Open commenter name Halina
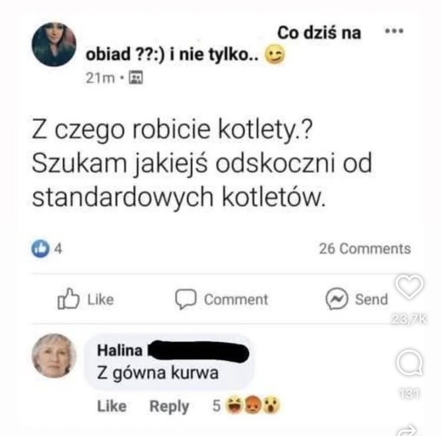442x436 pixels. click(x=120, y=351)
